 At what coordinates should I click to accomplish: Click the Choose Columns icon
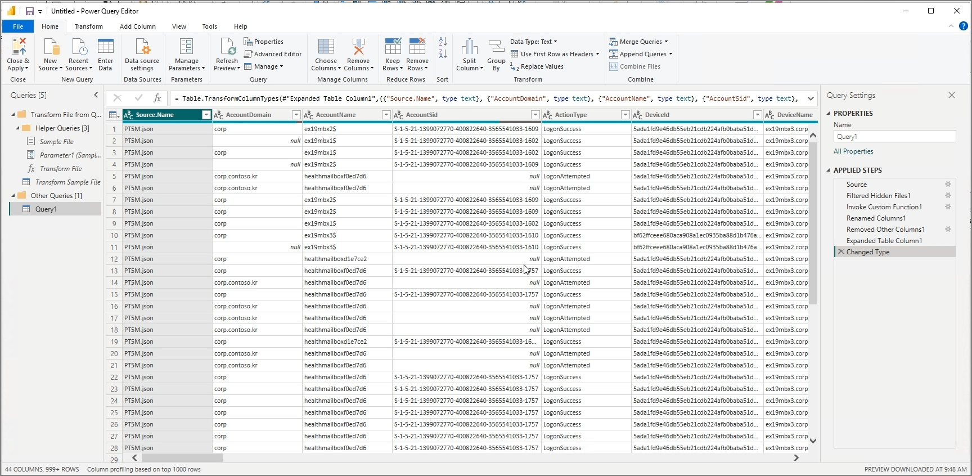tap(326, 47)
